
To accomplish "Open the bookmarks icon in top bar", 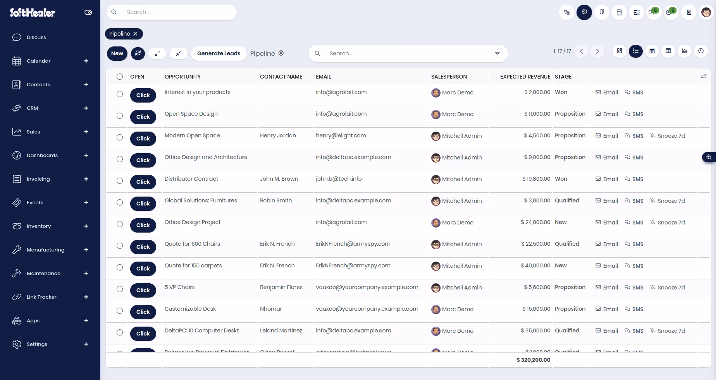I will pos(602,12).
